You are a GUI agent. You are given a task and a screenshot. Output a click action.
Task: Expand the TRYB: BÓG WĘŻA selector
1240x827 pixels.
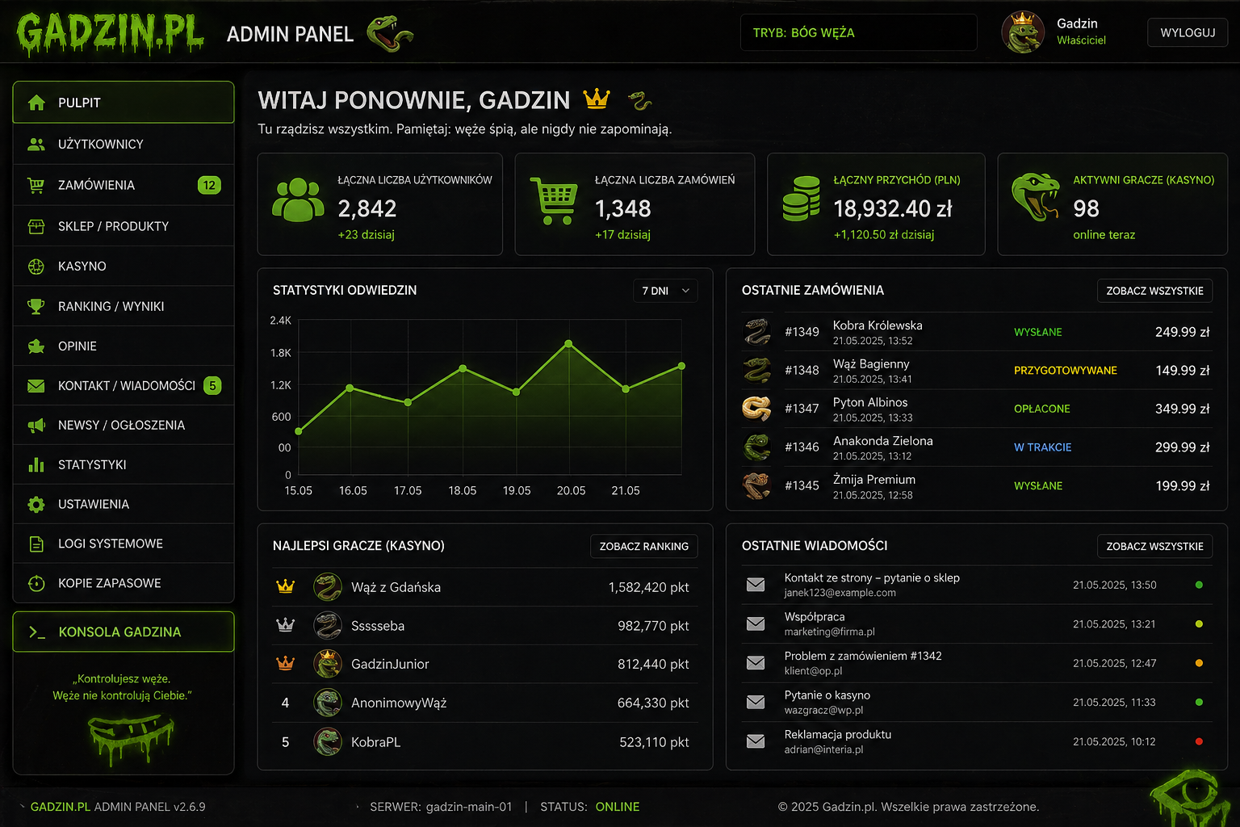pyautogui.click(x=858, y=31)
